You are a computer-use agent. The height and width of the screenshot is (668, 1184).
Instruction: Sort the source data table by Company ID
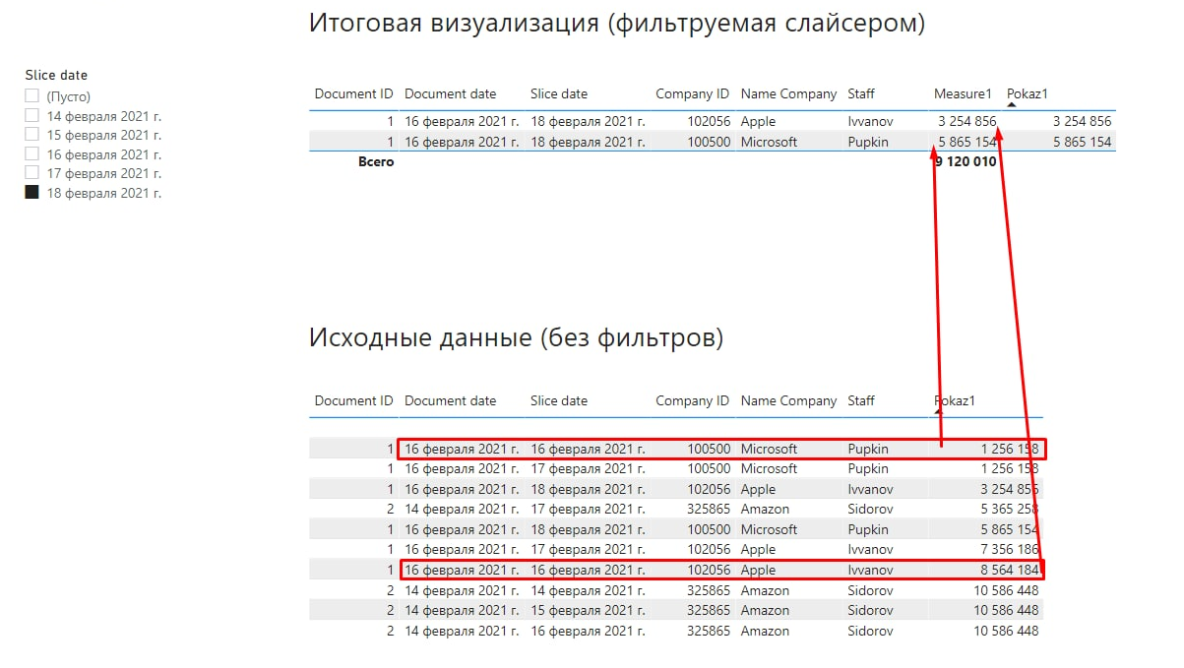tap(693, 401)
